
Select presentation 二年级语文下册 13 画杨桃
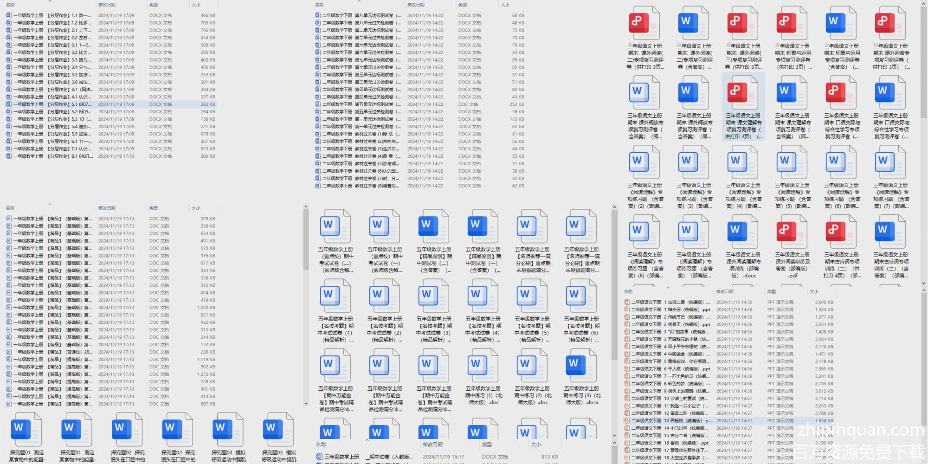(668, 421)
